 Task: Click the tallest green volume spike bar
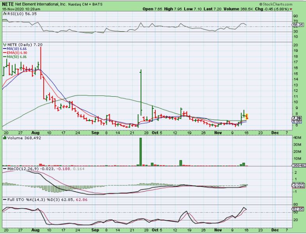tap(141, 152)
